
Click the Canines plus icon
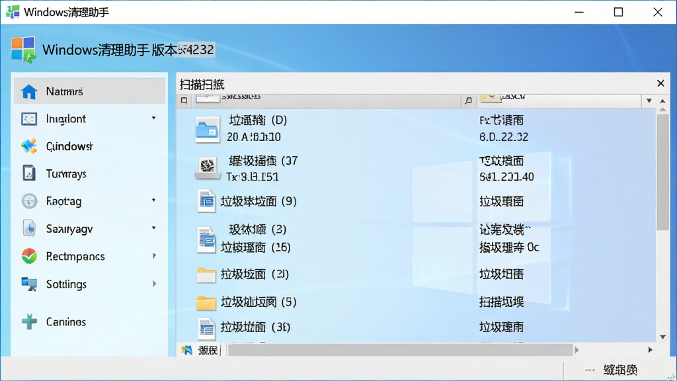tap(29, 322)
